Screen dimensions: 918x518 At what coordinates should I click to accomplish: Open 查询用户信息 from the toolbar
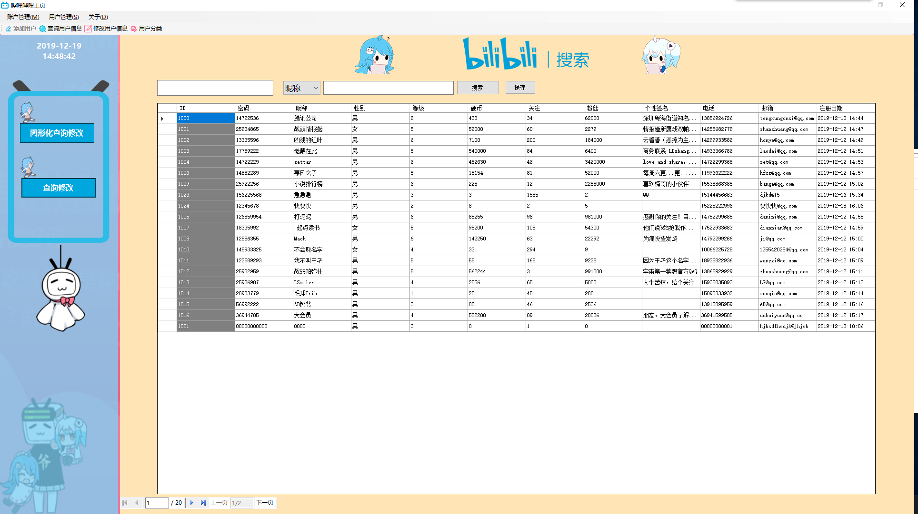(60, 29)
